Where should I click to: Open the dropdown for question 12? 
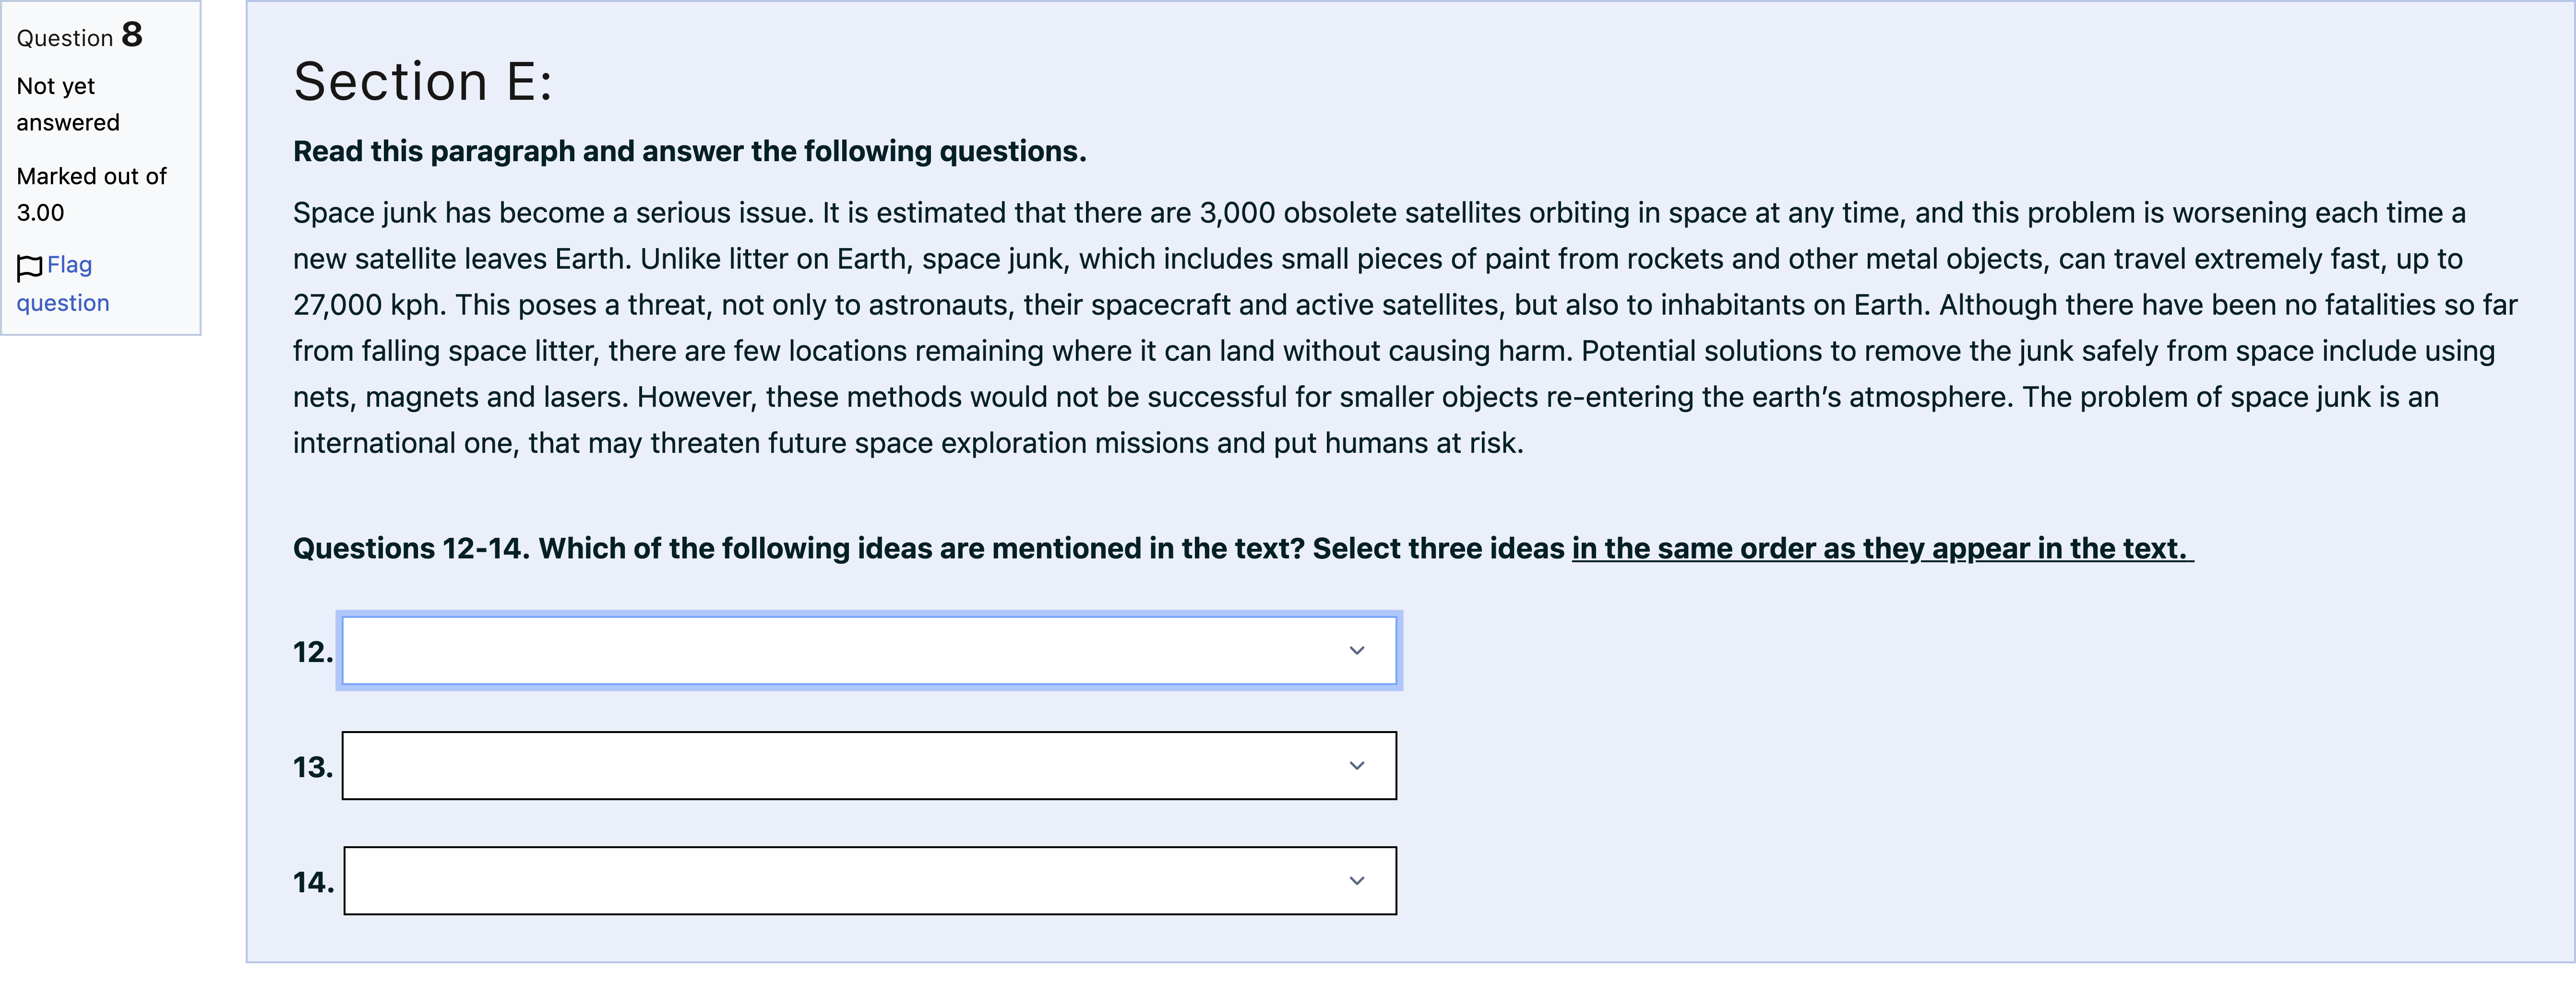[869, 651]
